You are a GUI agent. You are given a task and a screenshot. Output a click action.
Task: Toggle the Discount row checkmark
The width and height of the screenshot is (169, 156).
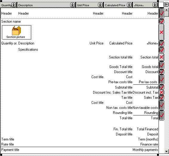162,72
